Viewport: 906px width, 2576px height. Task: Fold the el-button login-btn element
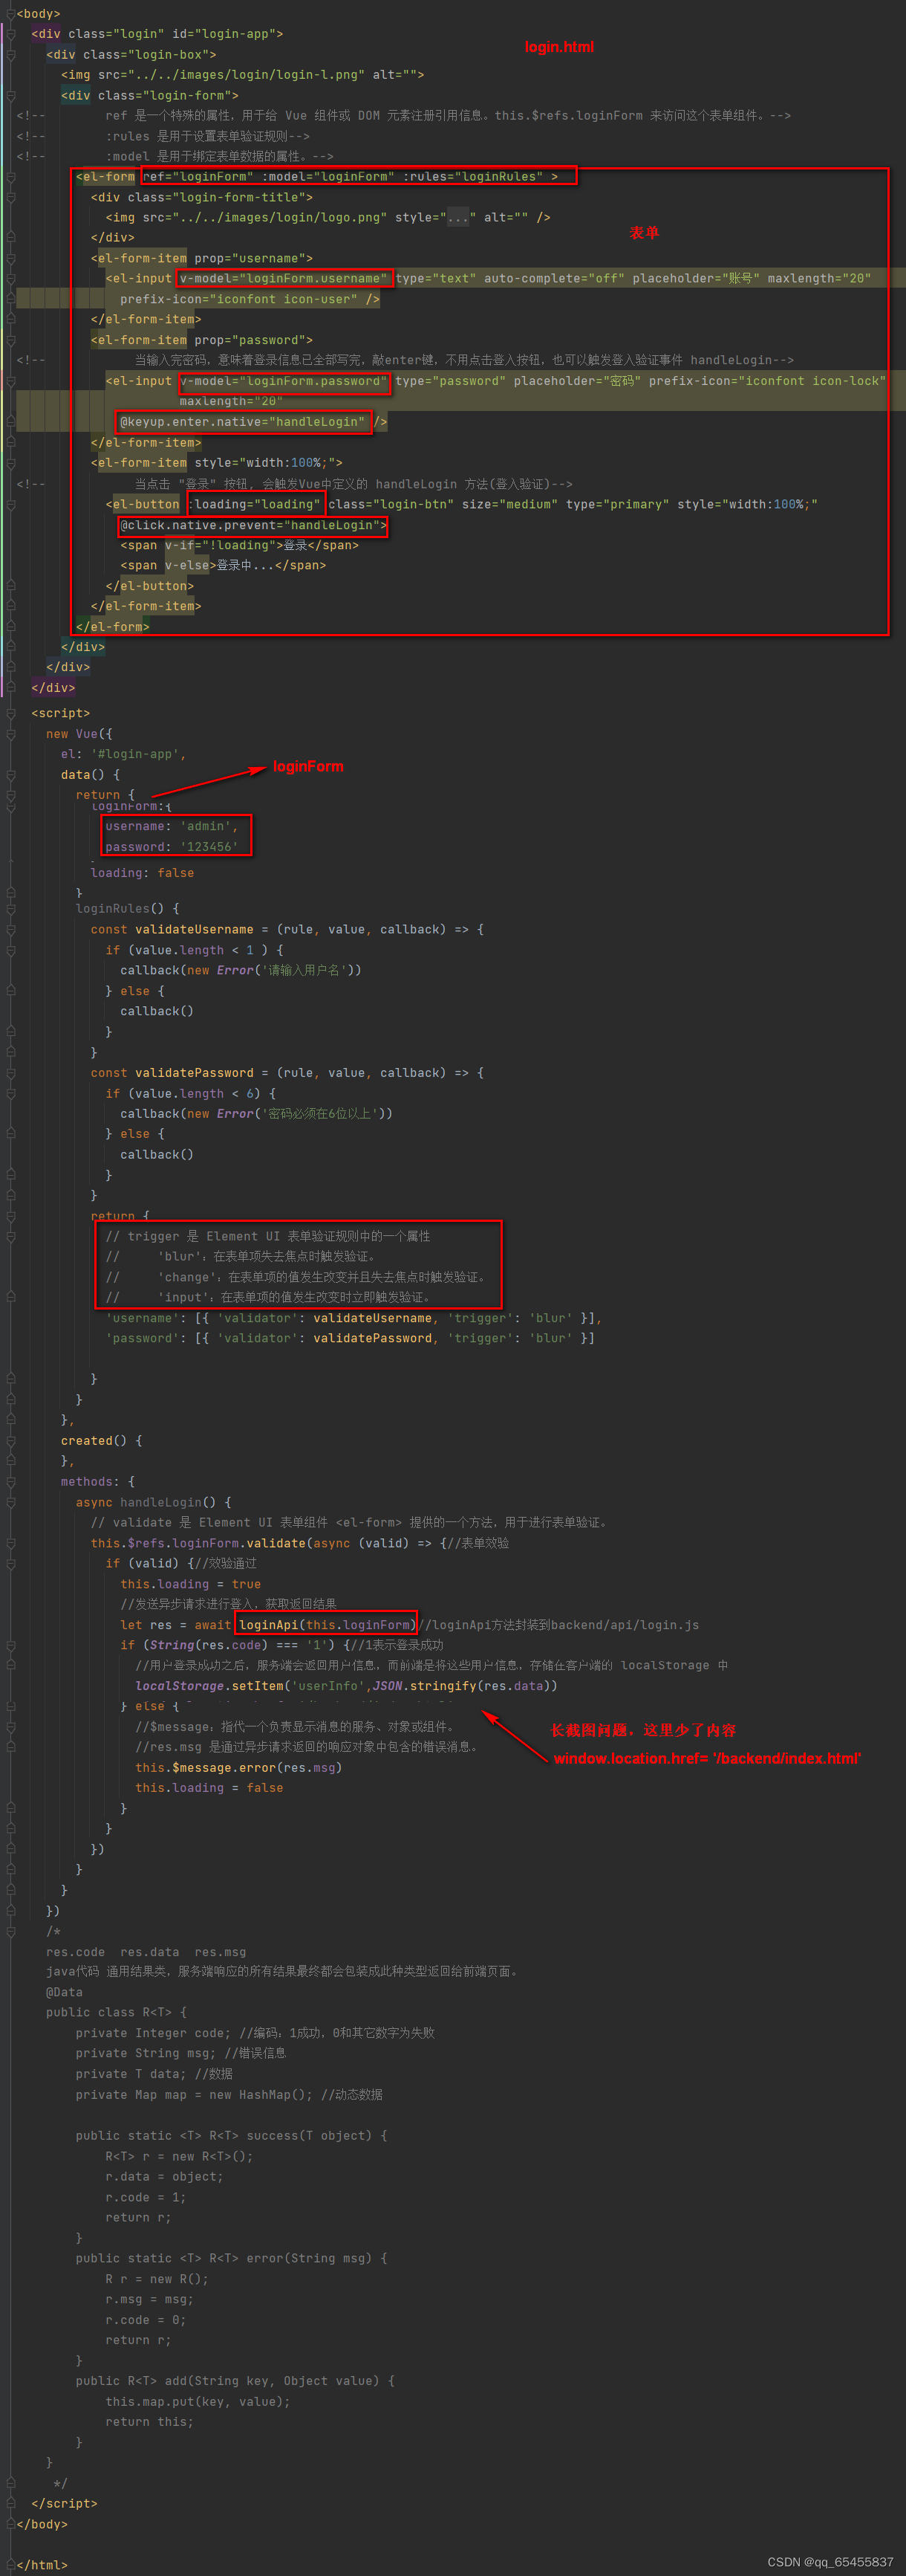coord(10,504)
